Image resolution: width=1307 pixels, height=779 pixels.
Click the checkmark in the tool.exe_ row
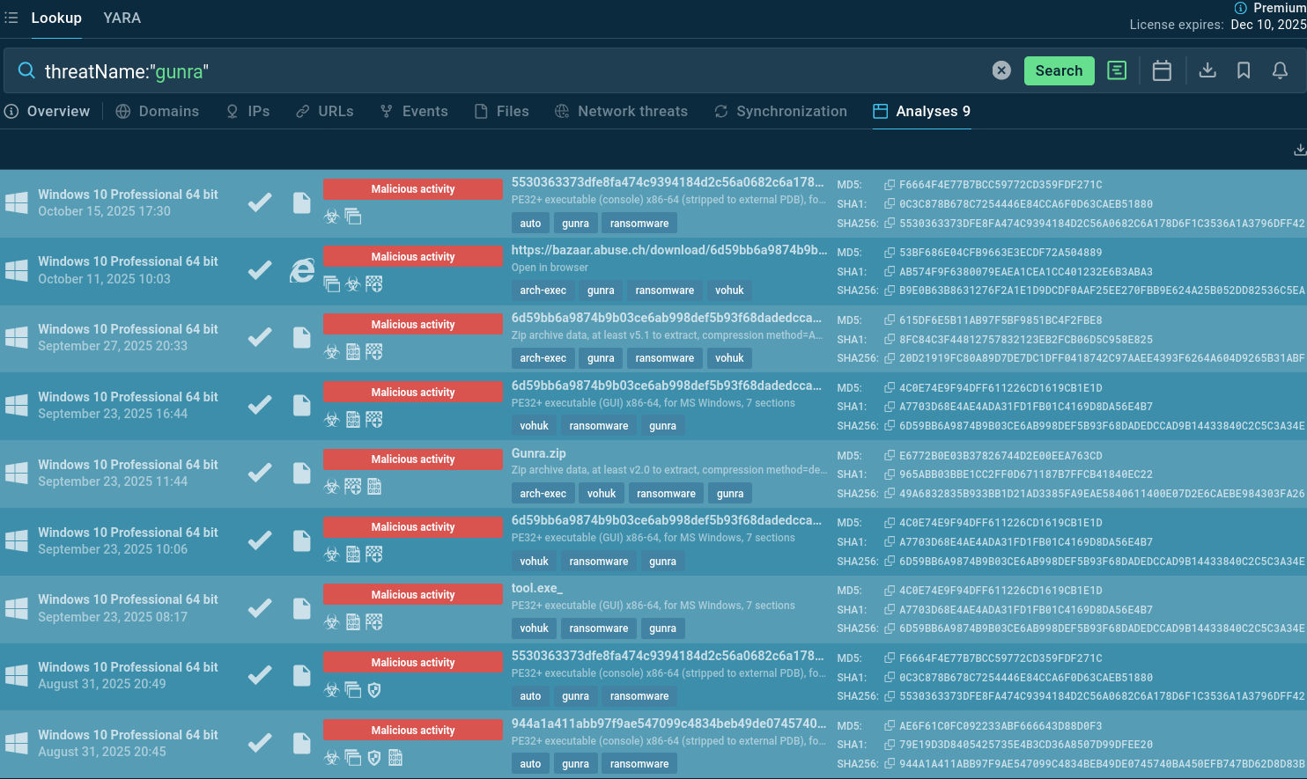point(259,608)
